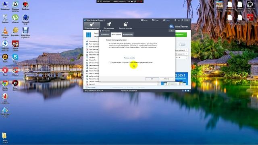
Task: Check the create one-click cleanup desktop icon box
Action: pos(110,62)
